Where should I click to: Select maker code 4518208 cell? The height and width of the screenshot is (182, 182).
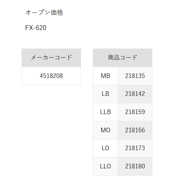(x=51, y=76)
